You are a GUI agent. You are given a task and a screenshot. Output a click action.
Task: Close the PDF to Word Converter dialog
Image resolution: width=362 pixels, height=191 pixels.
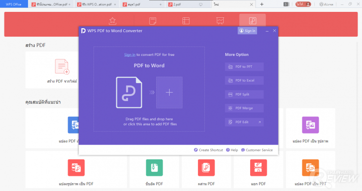click(274, 31)
